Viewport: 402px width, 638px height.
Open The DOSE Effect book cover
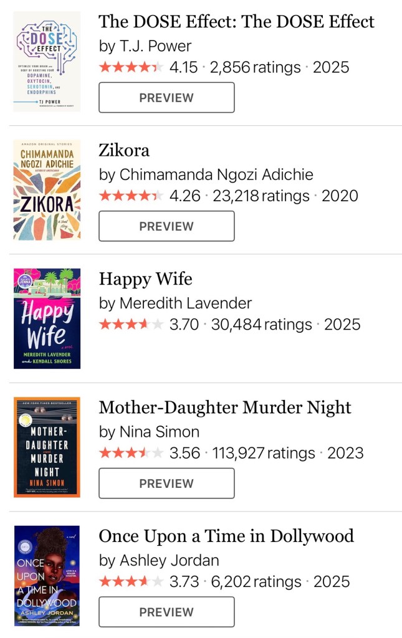(x=47, y=62)
